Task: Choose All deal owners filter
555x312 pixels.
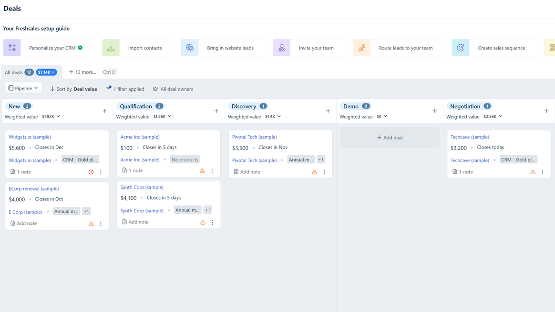Action: (x=173, y=89)
